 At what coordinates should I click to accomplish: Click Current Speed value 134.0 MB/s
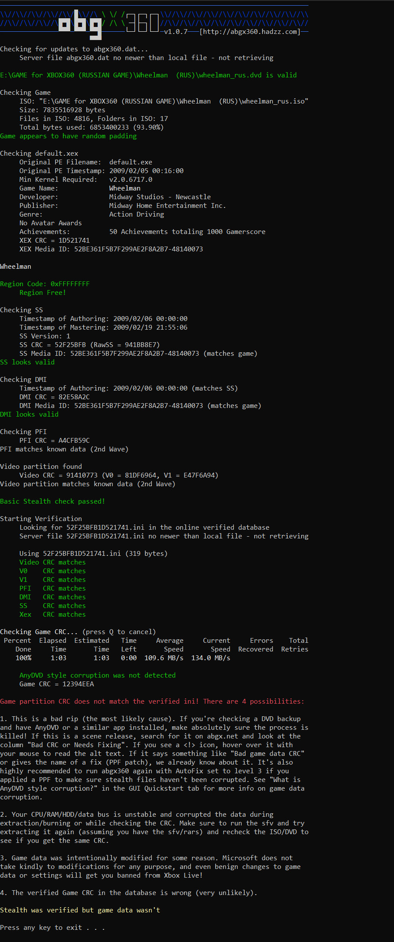(211, 658)
